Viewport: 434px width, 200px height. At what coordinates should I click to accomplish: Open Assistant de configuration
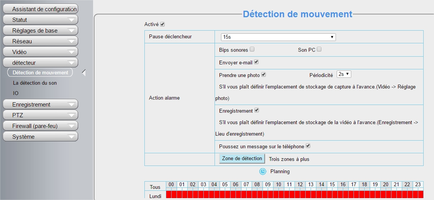[x=40, y=9]
